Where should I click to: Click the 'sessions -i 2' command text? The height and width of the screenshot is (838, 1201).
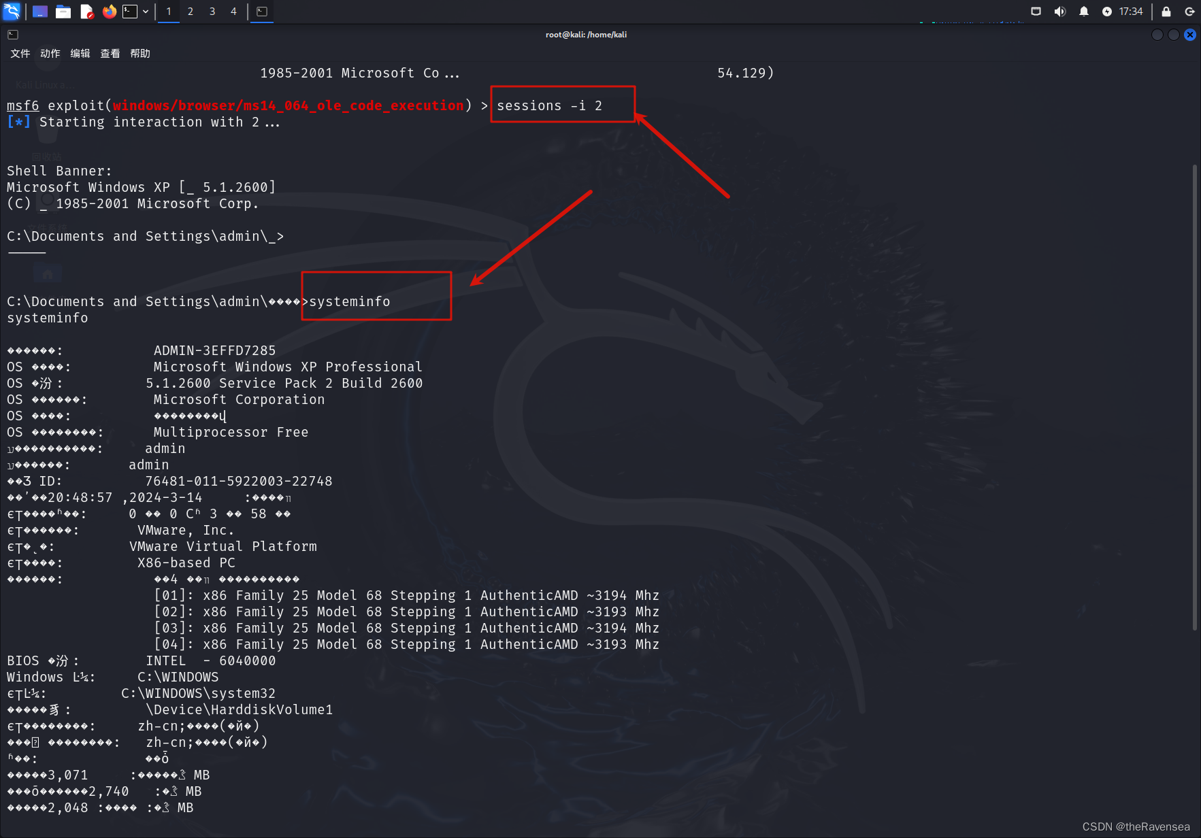tap(549, 105)
